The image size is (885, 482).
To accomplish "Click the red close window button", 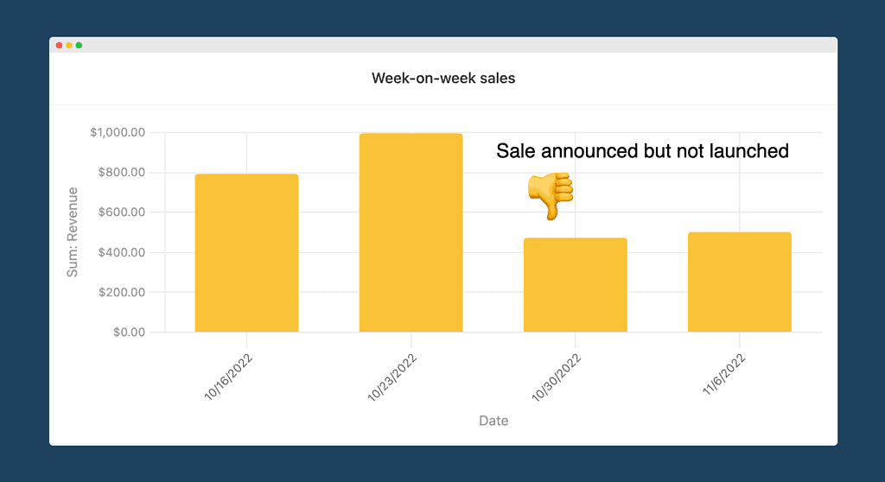I will point(59,45).
